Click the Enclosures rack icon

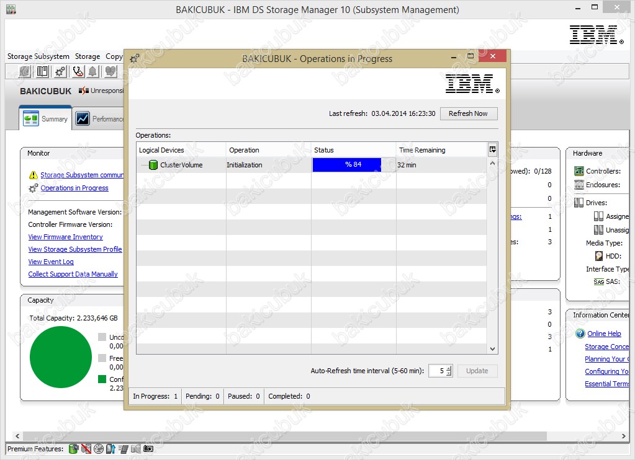pos(579,185)
